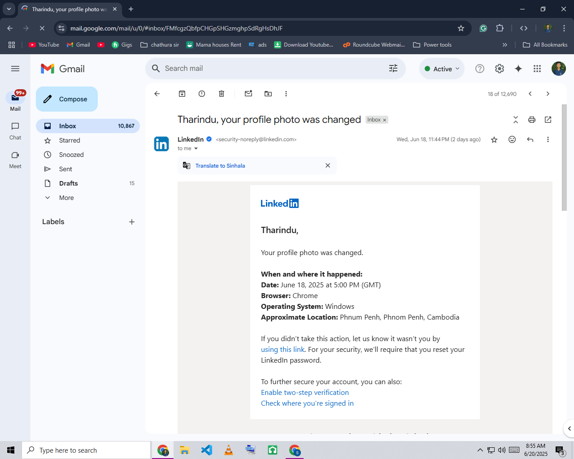Image resolution: width=574 pixels, height=459 pixels.
Task: Show older email with right chevron
Action: click(x=548, y=94)
